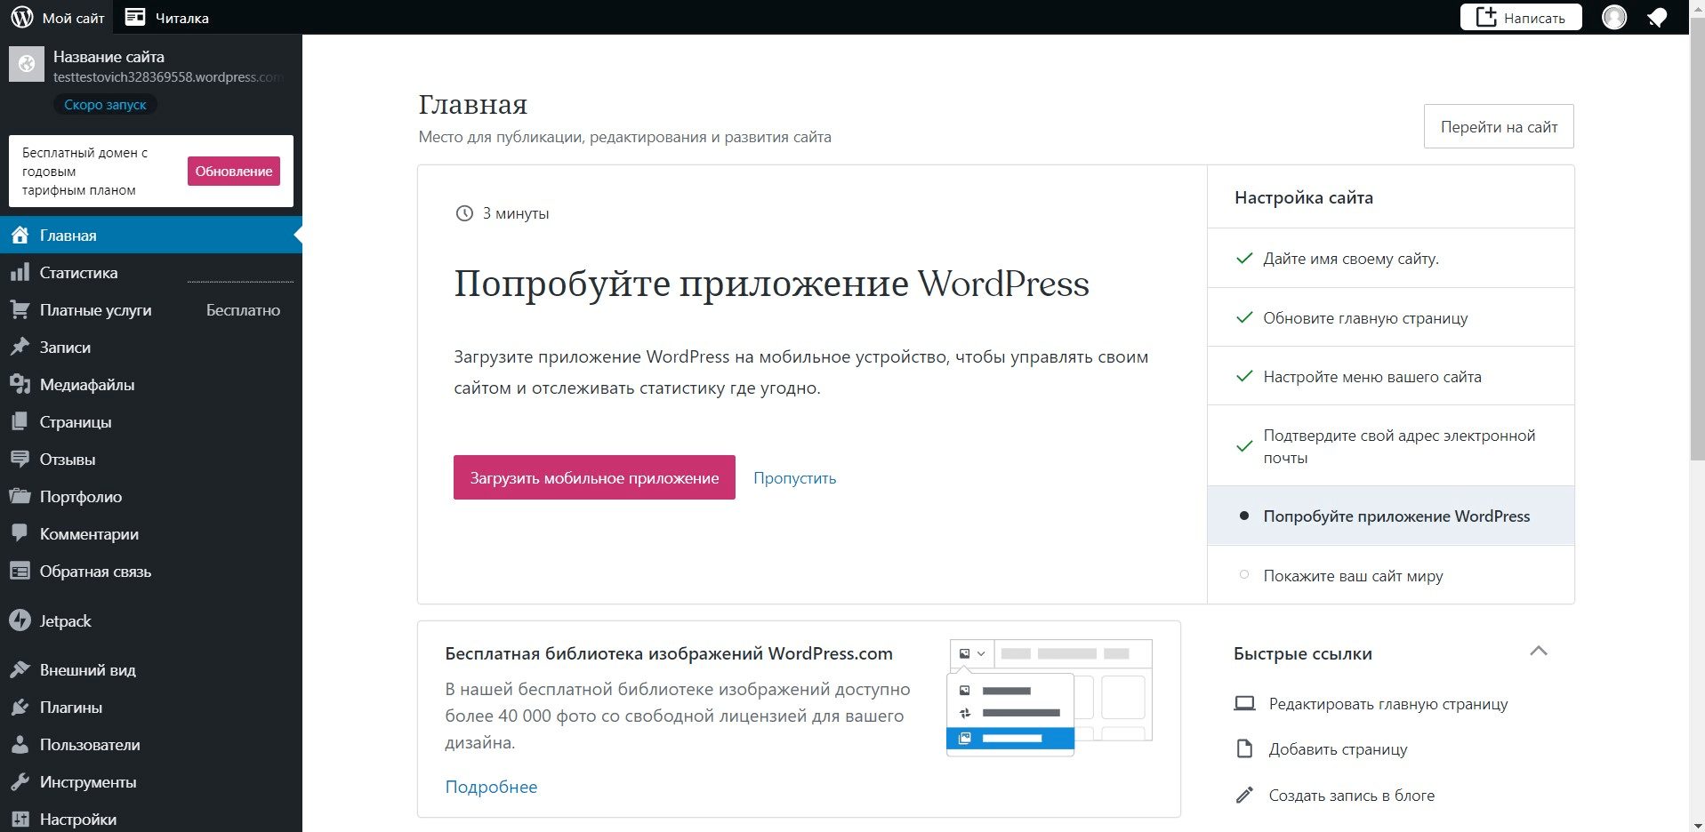Click the pin icon for Записи
Image resolution: width=1705 pixels, height=832 pixels.
tap(20, 347)
